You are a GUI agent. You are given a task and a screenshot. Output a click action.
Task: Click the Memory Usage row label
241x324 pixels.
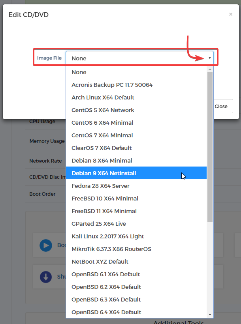47,141
